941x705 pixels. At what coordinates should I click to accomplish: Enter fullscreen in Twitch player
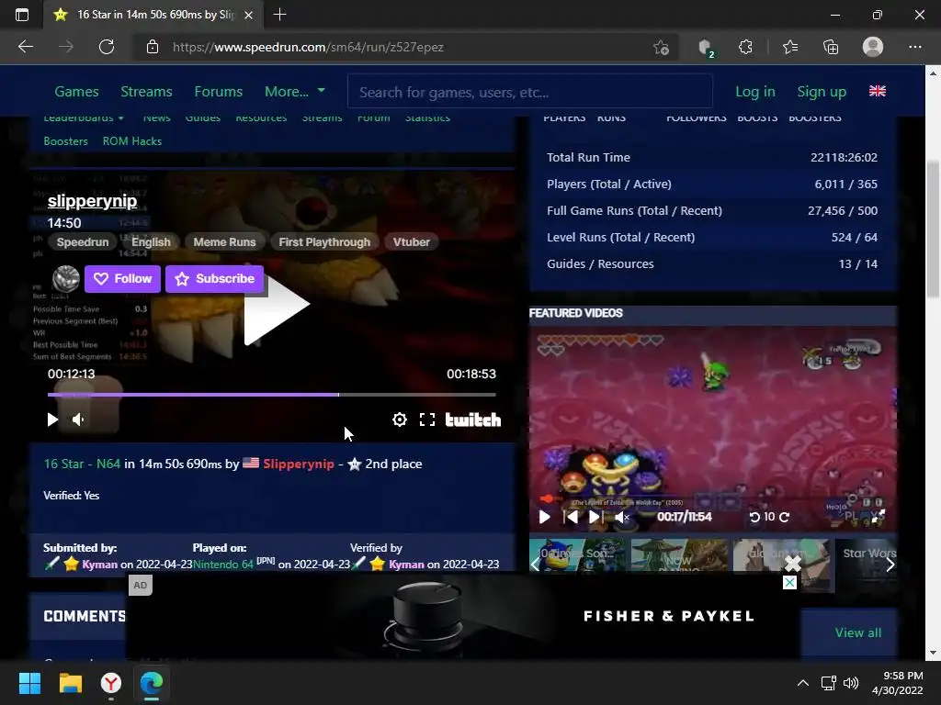[427, 420]
